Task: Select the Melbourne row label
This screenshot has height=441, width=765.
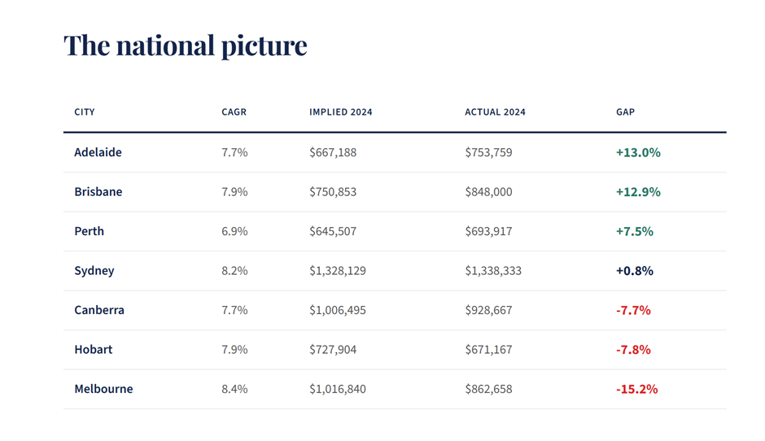Action: click(x=103, y=389)
